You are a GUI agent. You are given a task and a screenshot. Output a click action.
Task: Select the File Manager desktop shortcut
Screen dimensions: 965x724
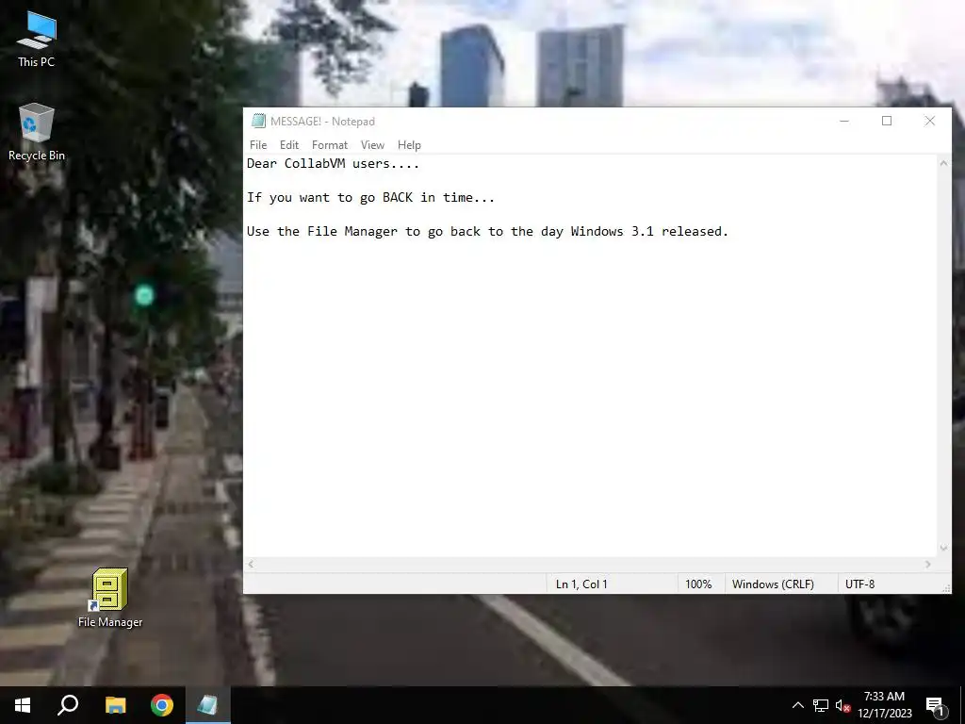click(x=110, y=598)
